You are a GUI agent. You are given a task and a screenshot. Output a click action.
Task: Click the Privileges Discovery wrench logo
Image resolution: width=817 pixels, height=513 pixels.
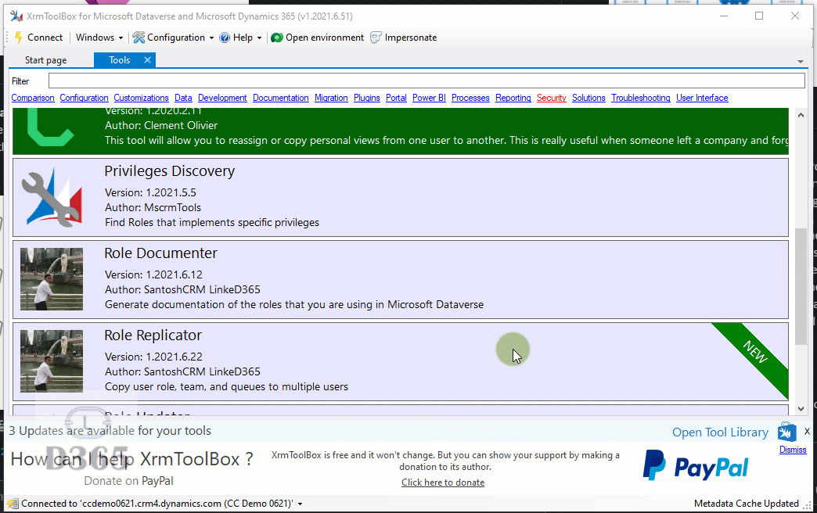pos(52,197)
